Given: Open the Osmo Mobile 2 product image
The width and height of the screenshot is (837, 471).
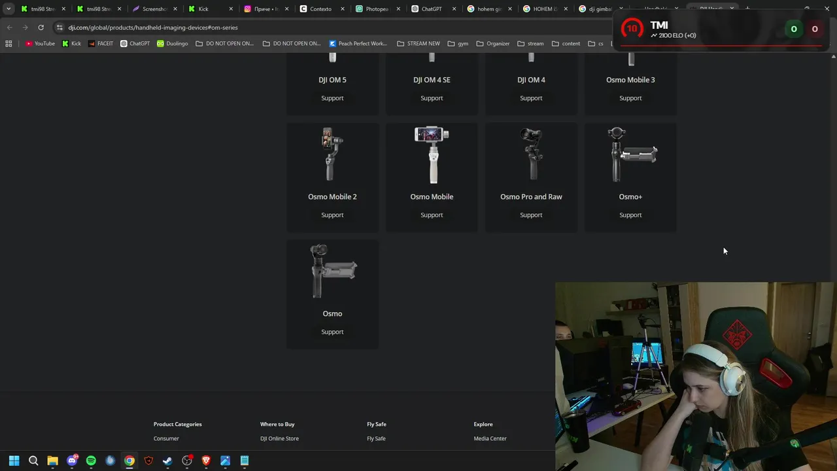Looking at the screenshot, I should pyautogui.click(x=333, y=154).
